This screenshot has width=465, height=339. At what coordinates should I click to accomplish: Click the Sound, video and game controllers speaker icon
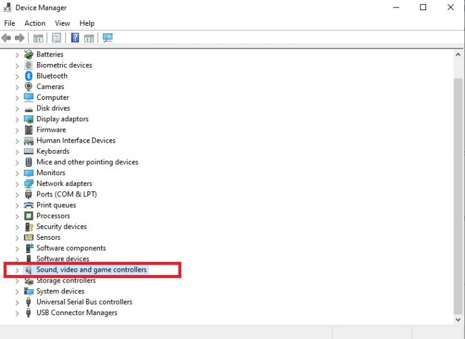coord(28,270)
